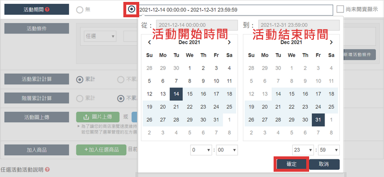Click the 從 start date field
This screenshot has height=177, width=384.
(197, 25)
